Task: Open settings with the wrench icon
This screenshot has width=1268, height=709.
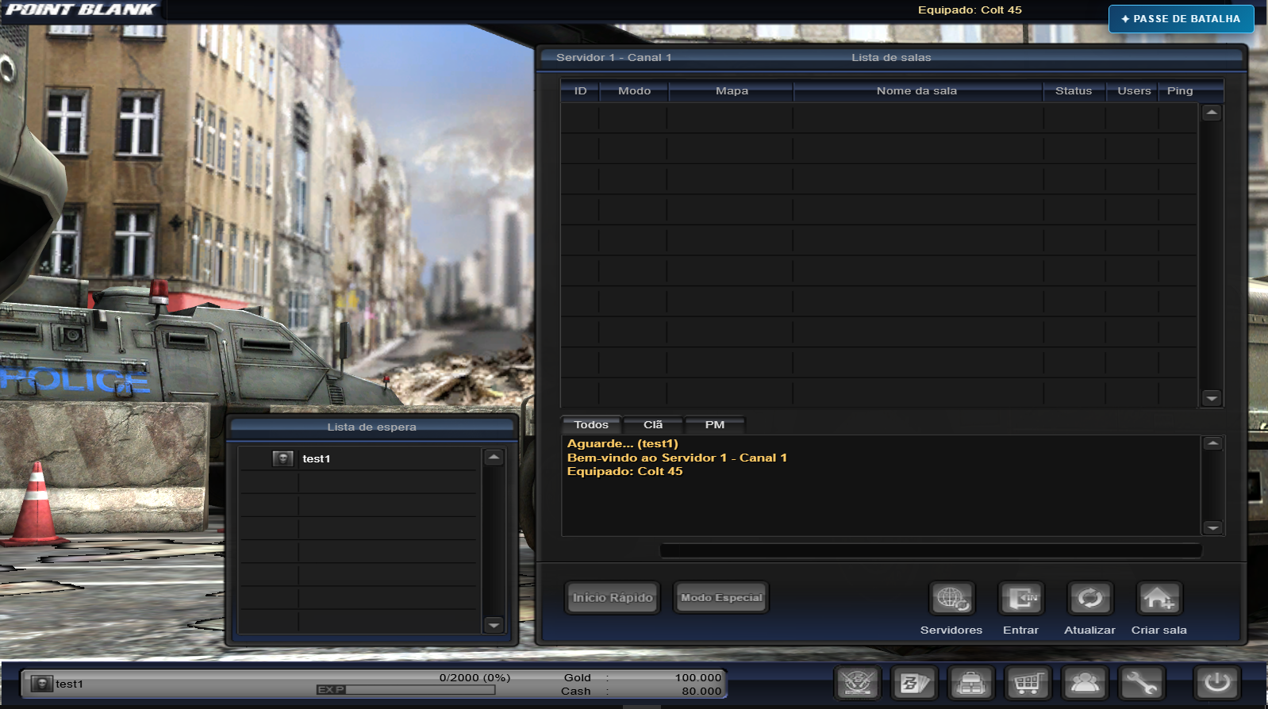Action: click(1141, 682)
